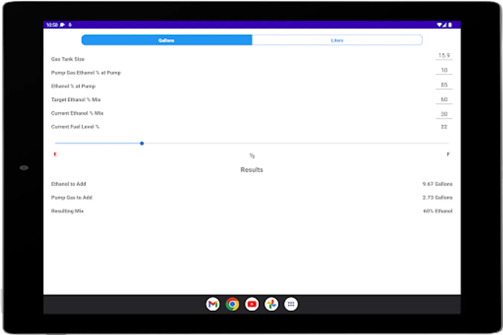Click the download notification icon in status bar
This screenshot has width=503, height=335.
click(x=70, y=25)
